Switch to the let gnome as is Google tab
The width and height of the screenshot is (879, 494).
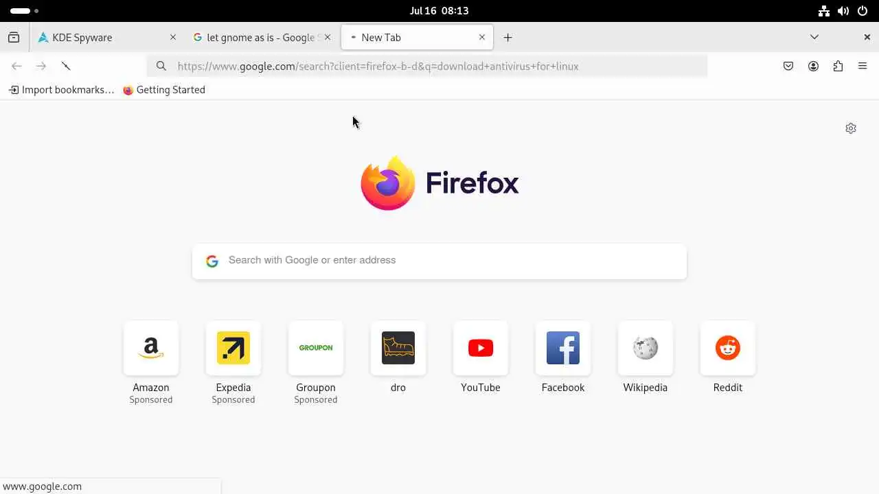(261, 38)
